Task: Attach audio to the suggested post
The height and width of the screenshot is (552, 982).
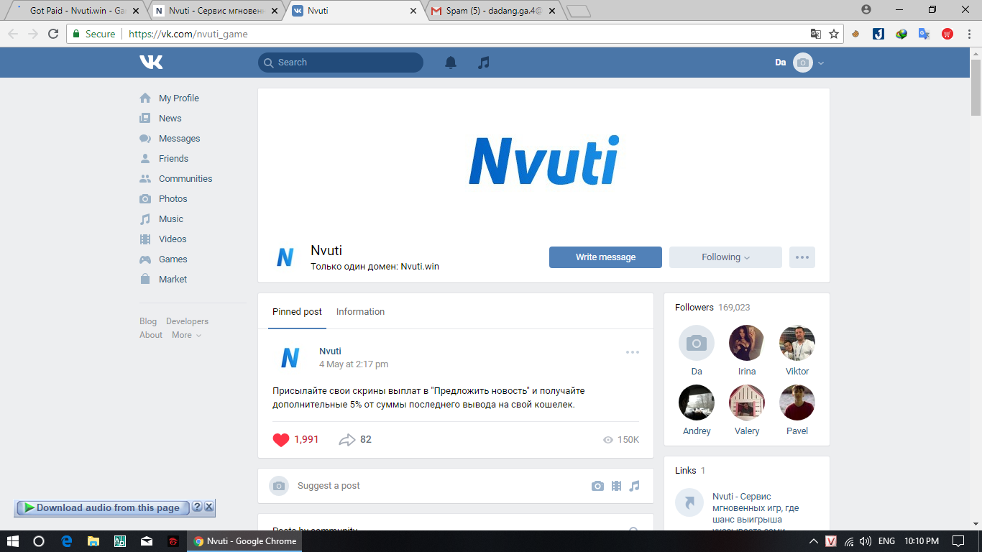Action: point(634,486)
